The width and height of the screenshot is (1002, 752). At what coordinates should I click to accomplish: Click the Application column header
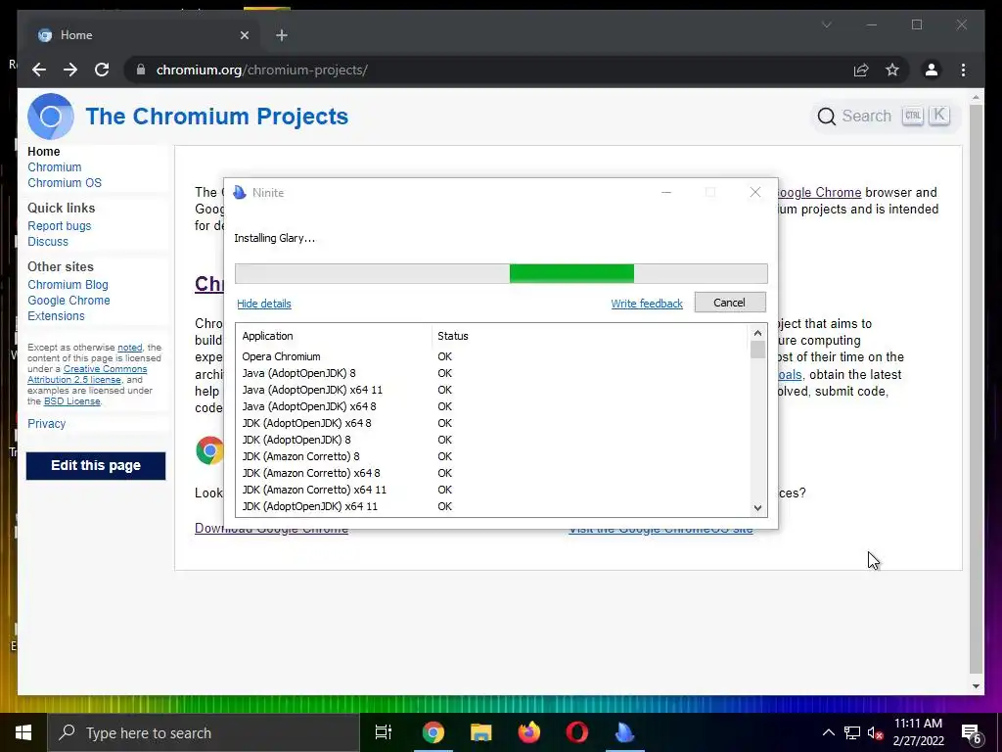(335, 336)
